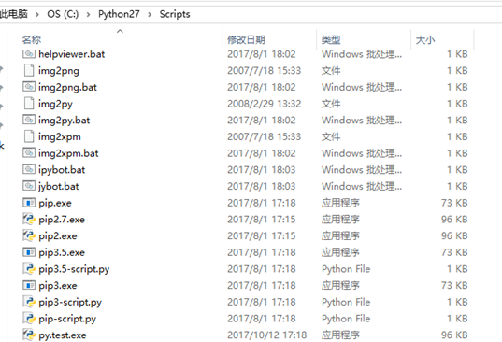Click the img2xpm.bat batch file icon
This screenshot has width=502, height=342.
[x=29, y=153]
